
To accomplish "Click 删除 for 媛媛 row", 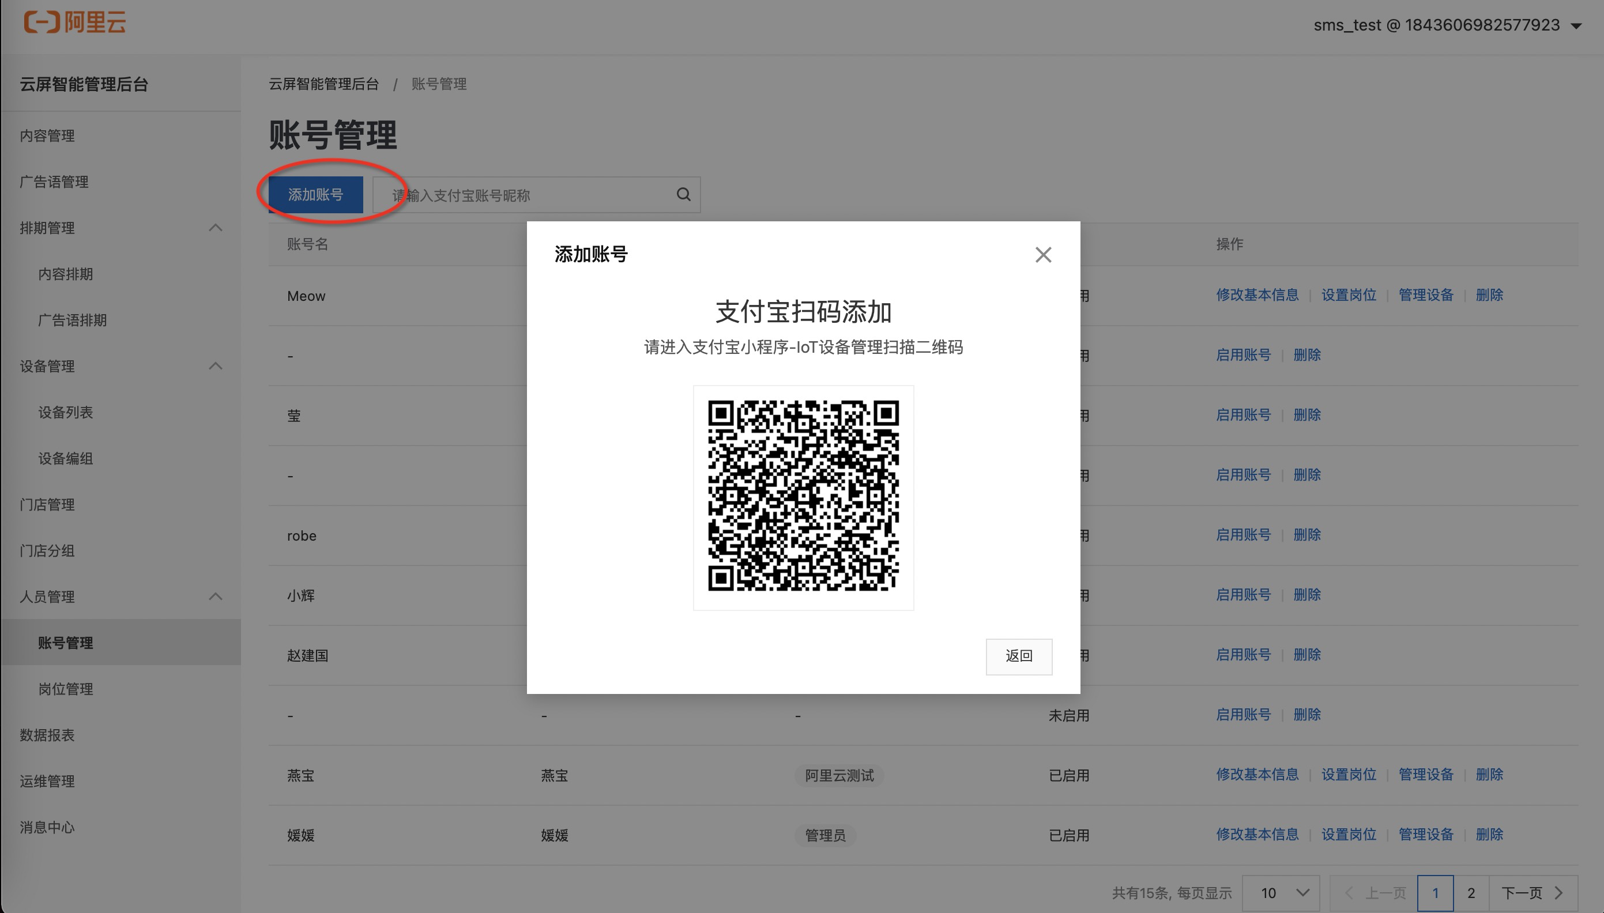I will (1489, 835).
